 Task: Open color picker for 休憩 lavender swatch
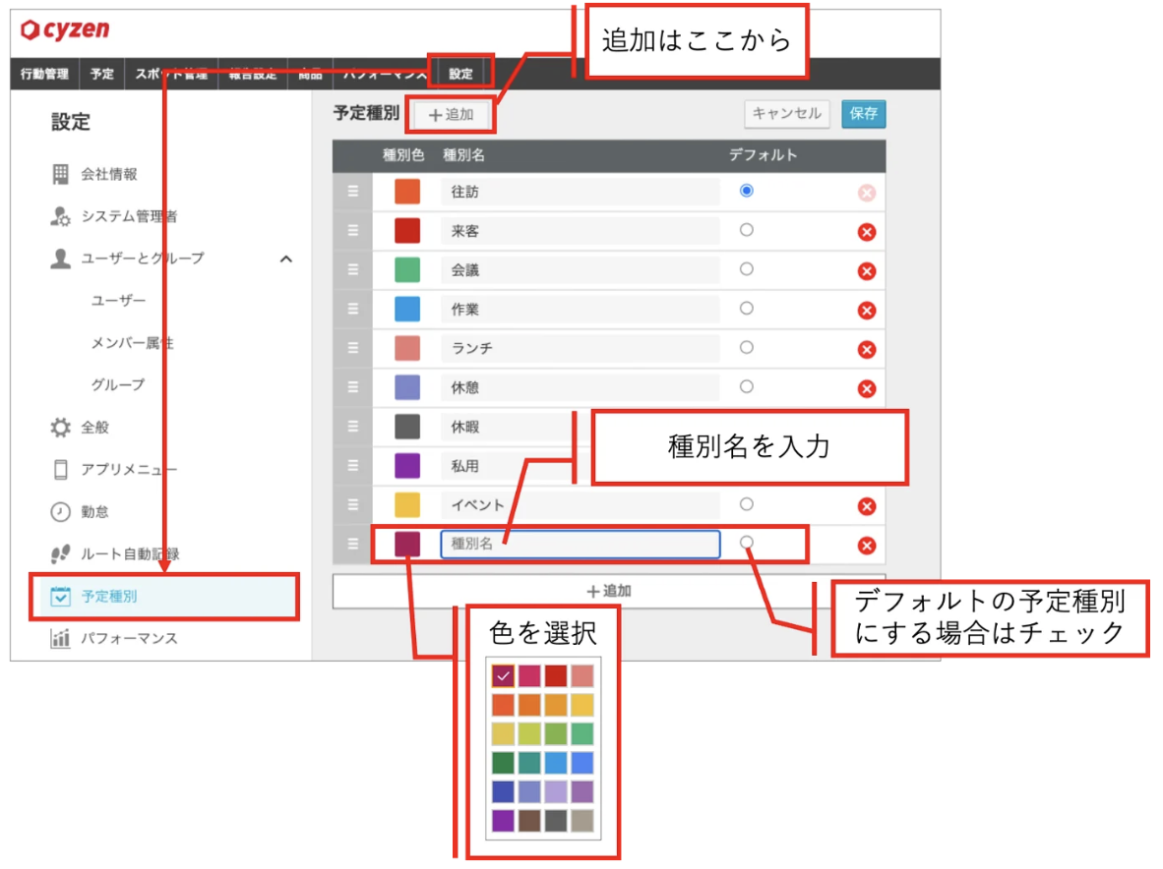click(407, 387)
